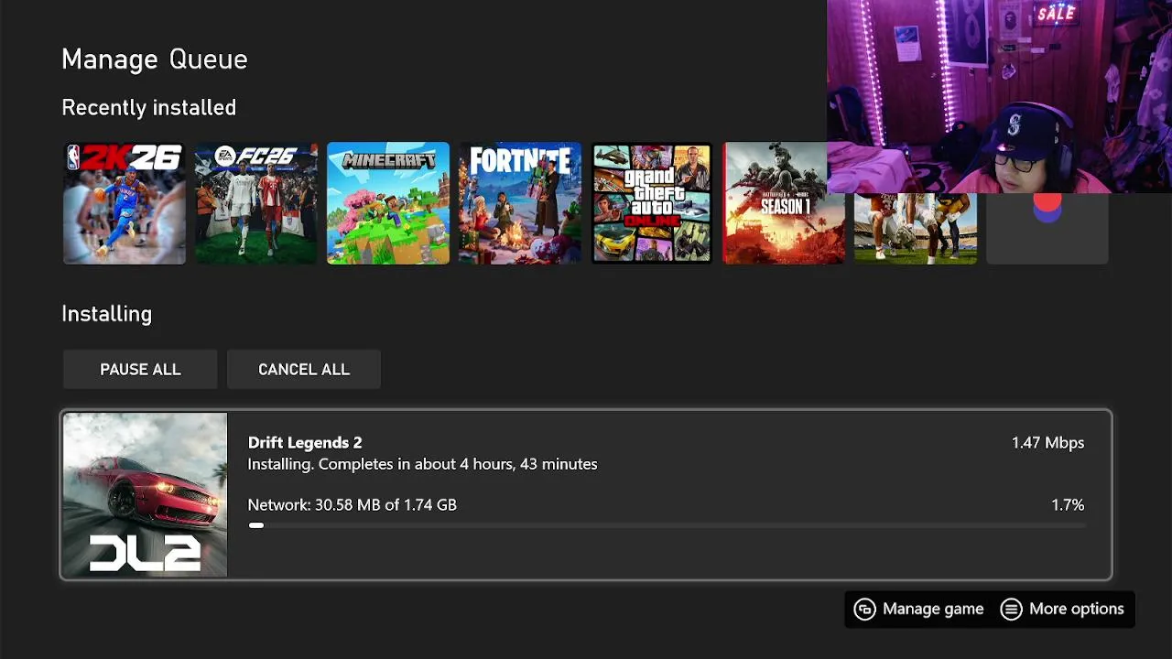Click the Recently installed heading
The height and width of the screenshot is (659, 1172).
149,108
